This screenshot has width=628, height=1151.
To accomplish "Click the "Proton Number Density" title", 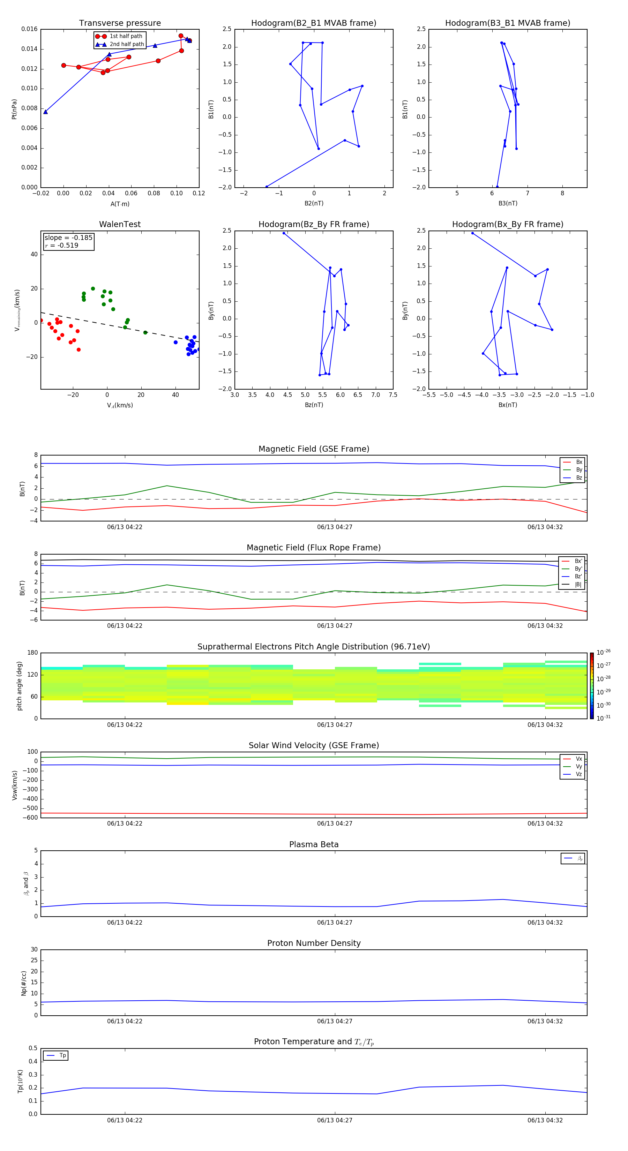I will point(314,943).
